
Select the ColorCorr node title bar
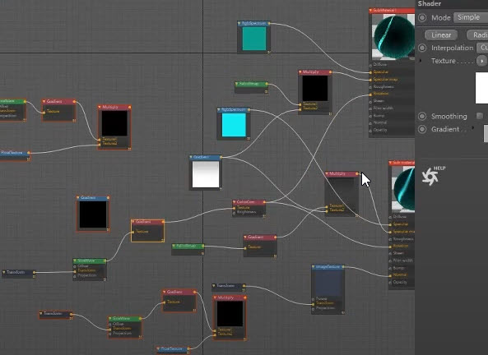coord(249,202)
